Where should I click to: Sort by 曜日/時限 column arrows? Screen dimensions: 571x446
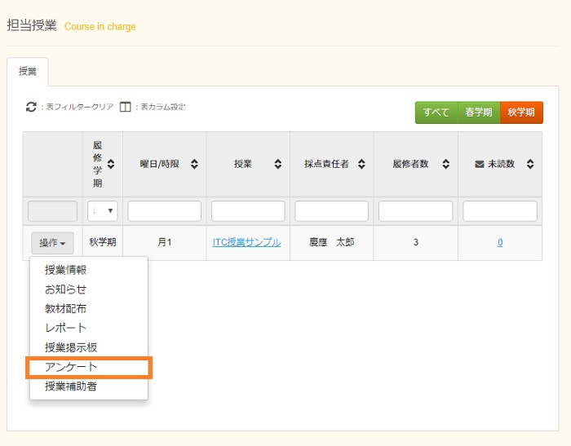[x=194, y=164]
